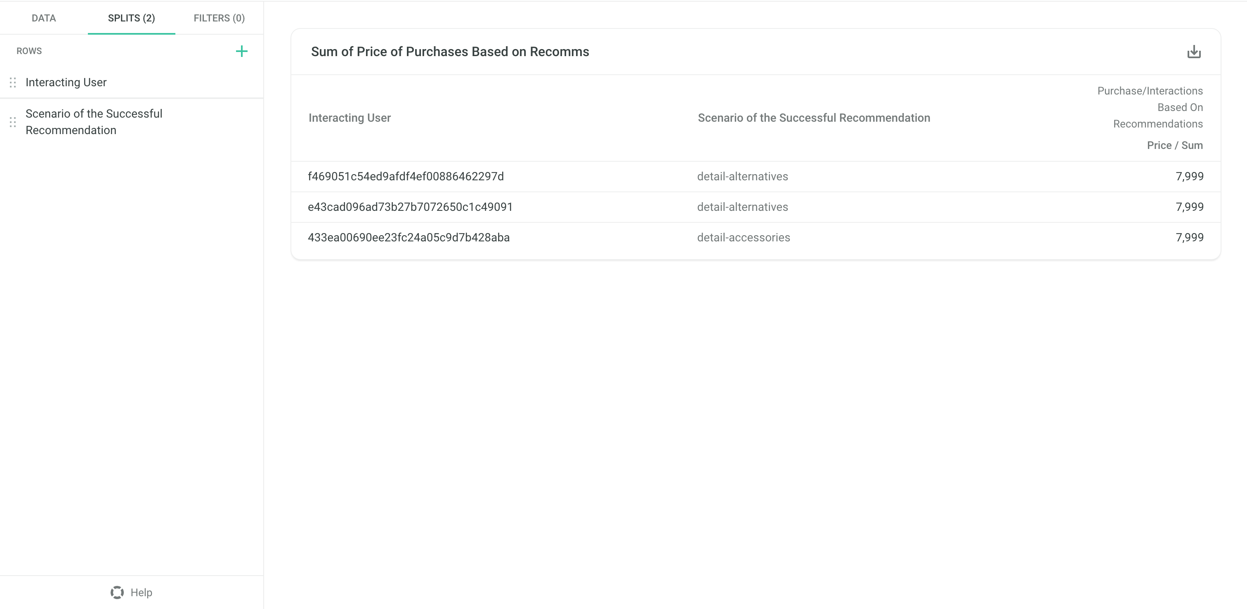Open the FILTERS (0) tab
Image resolution: width=1247 pixels, height=609 pixels.
click(x=219, y=18)
